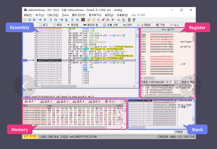Go to the next carousel image
This screenshot has width=217, height=149.
pyautogui.click(x=191, y=86)
